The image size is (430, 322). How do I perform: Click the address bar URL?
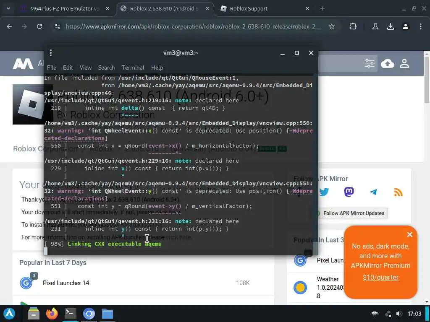193,26
